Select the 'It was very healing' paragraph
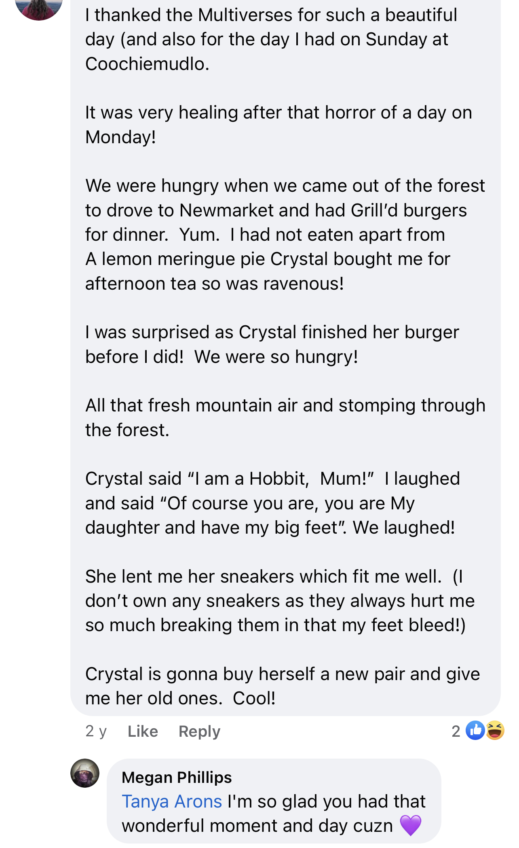Viewport: 519px width, 848px height. 278,125
